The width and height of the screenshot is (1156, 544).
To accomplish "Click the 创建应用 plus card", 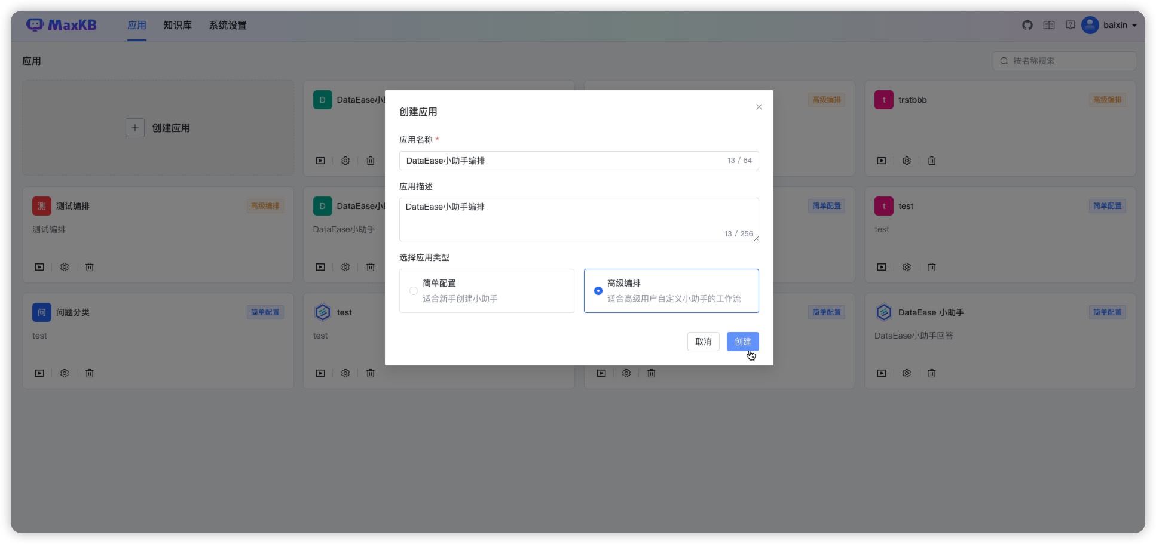I will [158, 128].
